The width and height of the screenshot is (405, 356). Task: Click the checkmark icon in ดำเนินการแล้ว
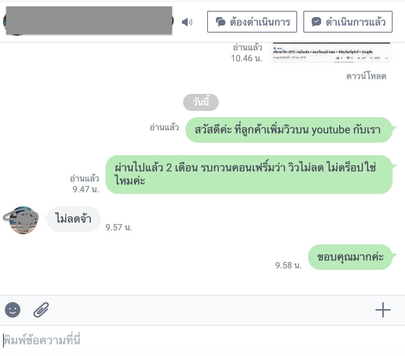point(317,22)
